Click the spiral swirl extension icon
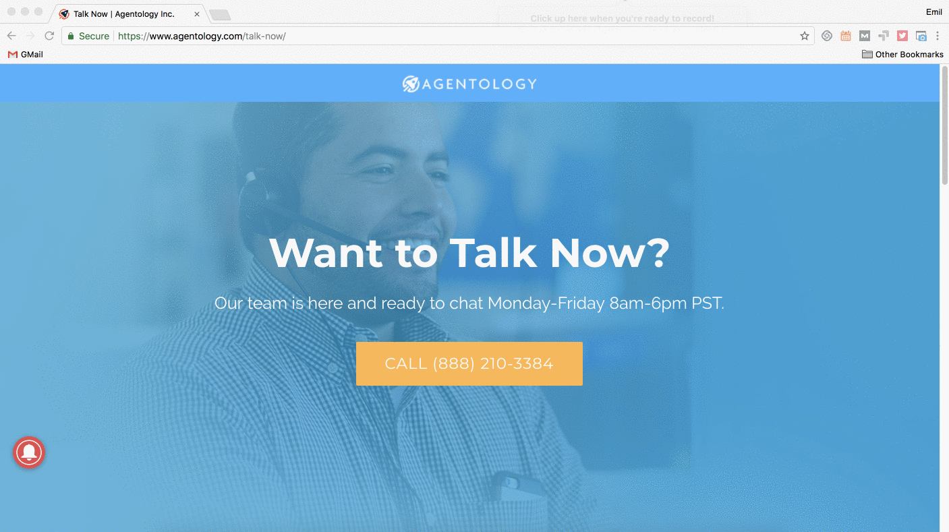The width and height of the screenshot is (949, 532). coord(827,36)
